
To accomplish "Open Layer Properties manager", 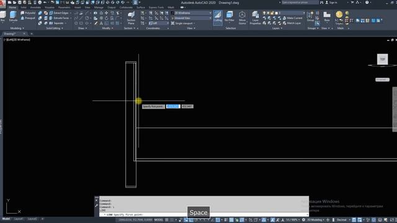I will [255, 18].
